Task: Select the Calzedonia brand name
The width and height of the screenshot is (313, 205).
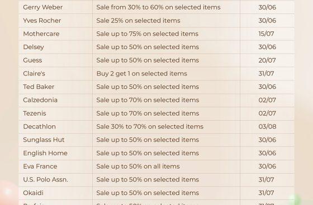Action: [40, 100]
